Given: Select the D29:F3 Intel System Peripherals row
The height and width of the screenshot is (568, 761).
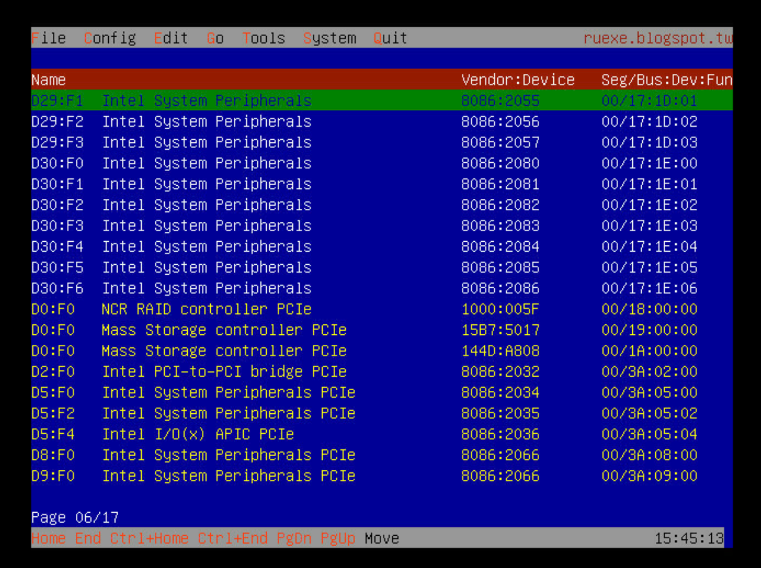Looking at the screenshot, I should pyautogui.click(x=382, y=142).
